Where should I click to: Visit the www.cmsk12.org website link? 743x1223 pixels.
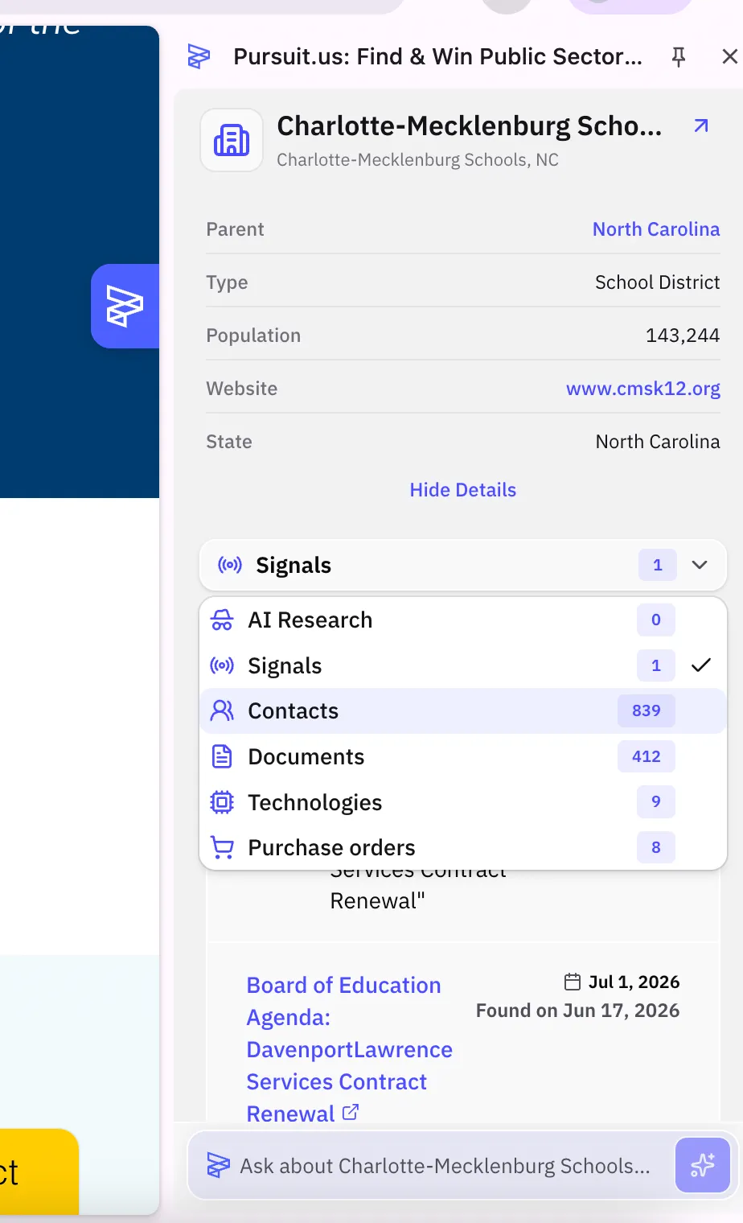(x=643, y=389)
